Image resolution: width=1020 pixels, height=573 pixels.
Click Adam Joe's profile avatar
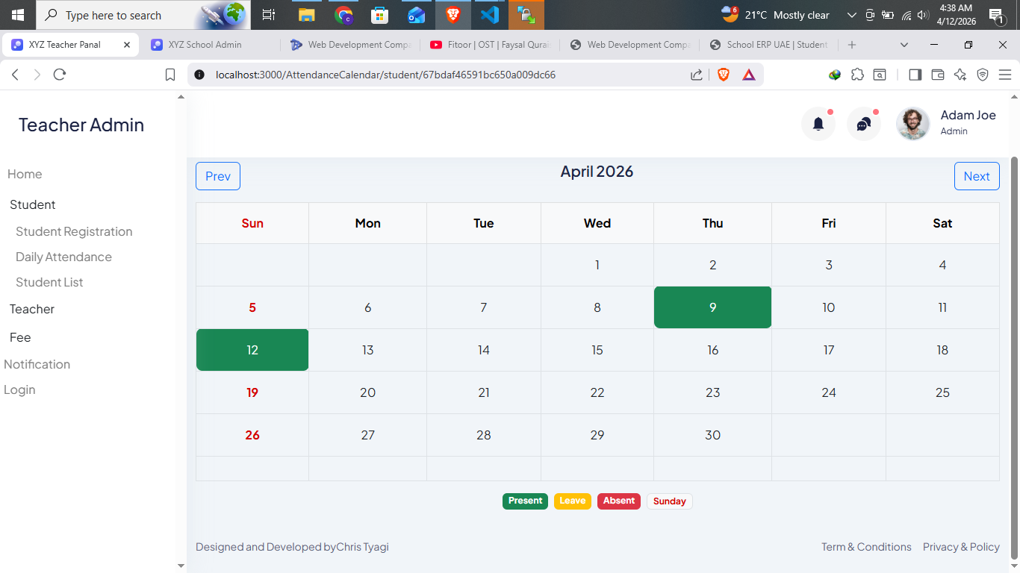tap(912, 124)
